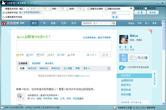Click the 设置 settings button

point(140,12)
